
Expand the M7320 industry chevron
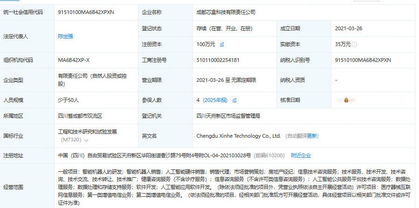(x=86, y=140)
